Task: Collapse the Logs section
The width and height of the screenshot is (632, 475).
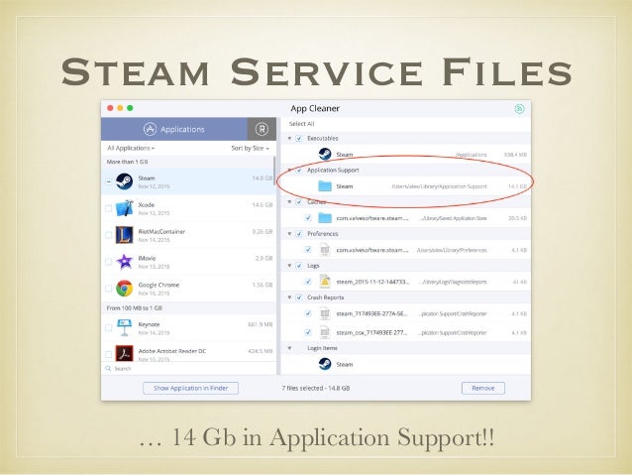Action: pos(289,266)
